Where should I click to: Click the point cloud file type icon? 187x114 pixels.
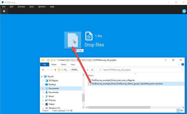click(x=89, y=36)
